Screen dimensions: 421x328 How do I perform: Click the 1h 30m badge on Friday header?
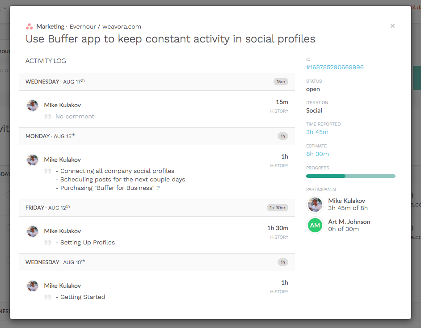click(277, 208)
